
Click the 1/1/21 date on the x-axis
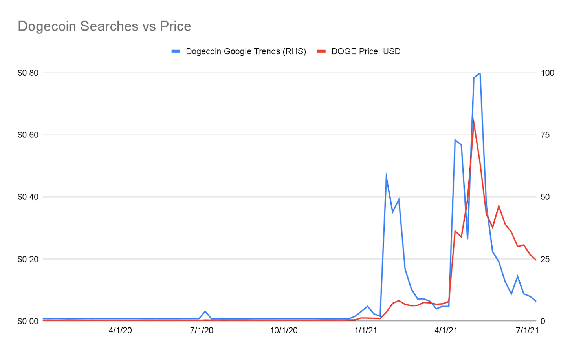tap(365, 331)
